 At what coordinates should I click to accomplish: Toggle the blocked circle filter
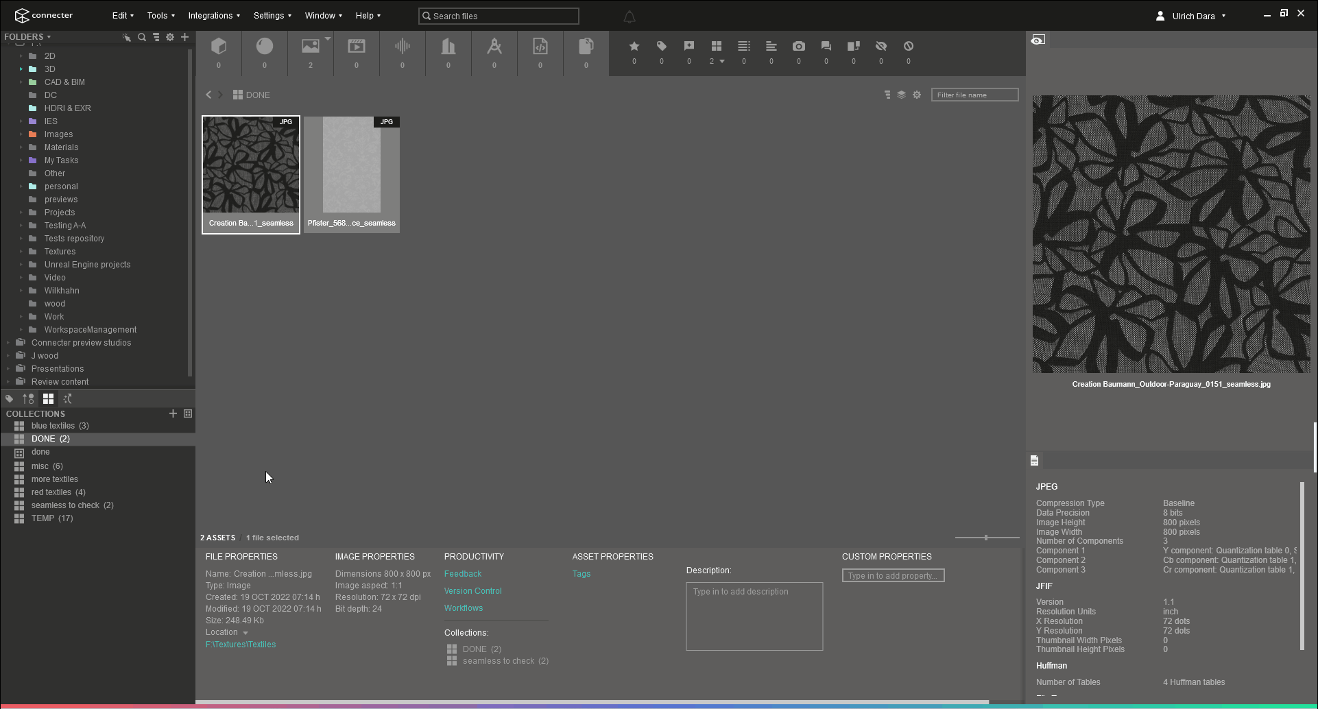click(x=909, y=46)
